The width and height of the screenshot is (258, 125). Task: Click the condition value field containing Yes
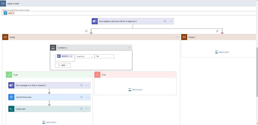pos(104,56)
